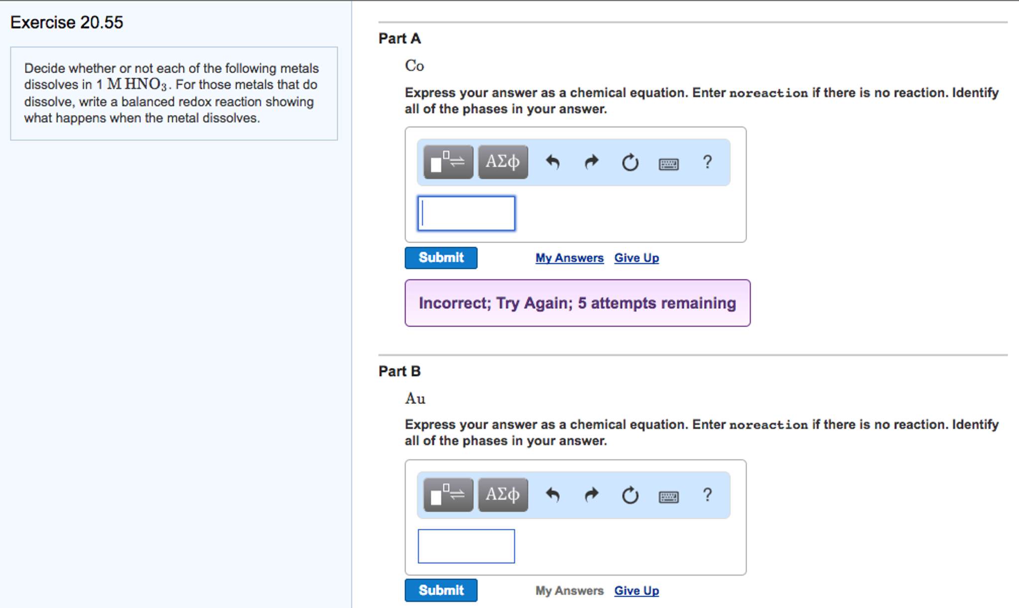Submit the answer for Part A

pyautogui.click(x=441, y=258)
